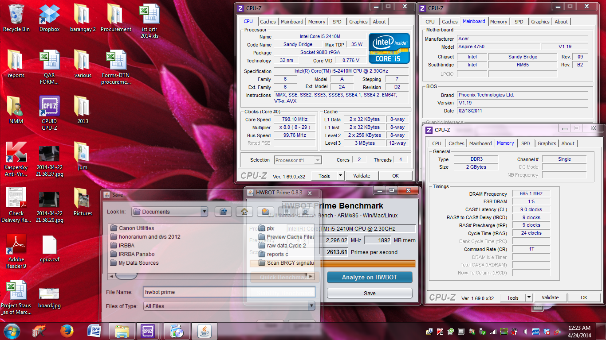Select the Kaspersky Anti-Virus desktop icon
Screen dimensions: 606x340
click(16, 159)
